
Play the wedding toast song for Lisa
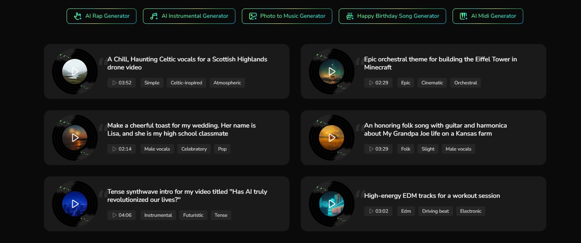(x=75, y=138)
